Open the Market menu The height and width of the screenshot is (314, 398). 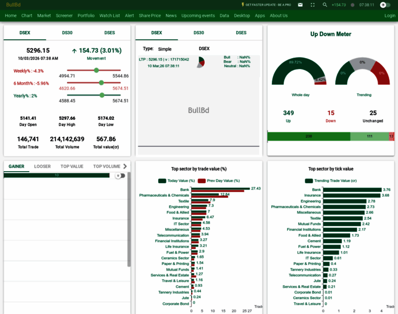pos(44,16)
